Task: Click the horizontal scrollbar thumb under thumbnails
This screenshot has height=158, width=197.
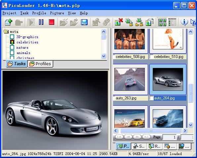Action: pos(151,131)
